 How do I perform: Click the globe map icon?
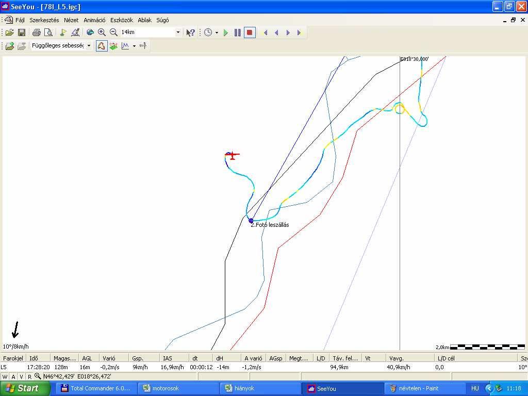pos(90,32)
